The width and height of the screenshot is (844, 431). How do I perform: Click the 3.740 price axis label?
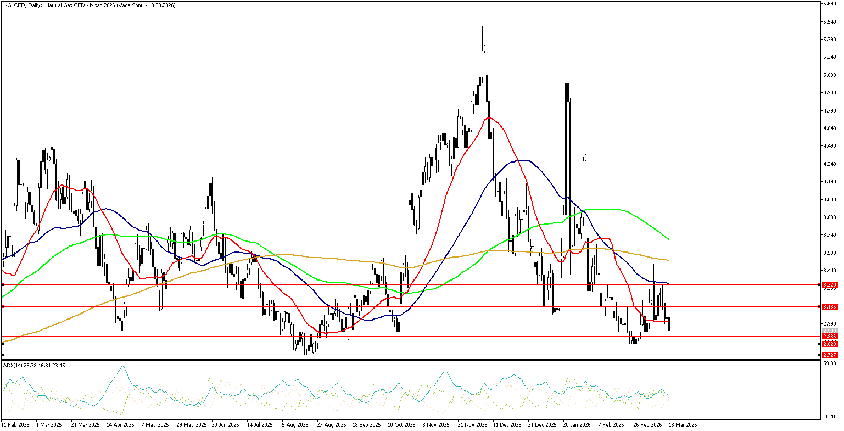(829, 235)
